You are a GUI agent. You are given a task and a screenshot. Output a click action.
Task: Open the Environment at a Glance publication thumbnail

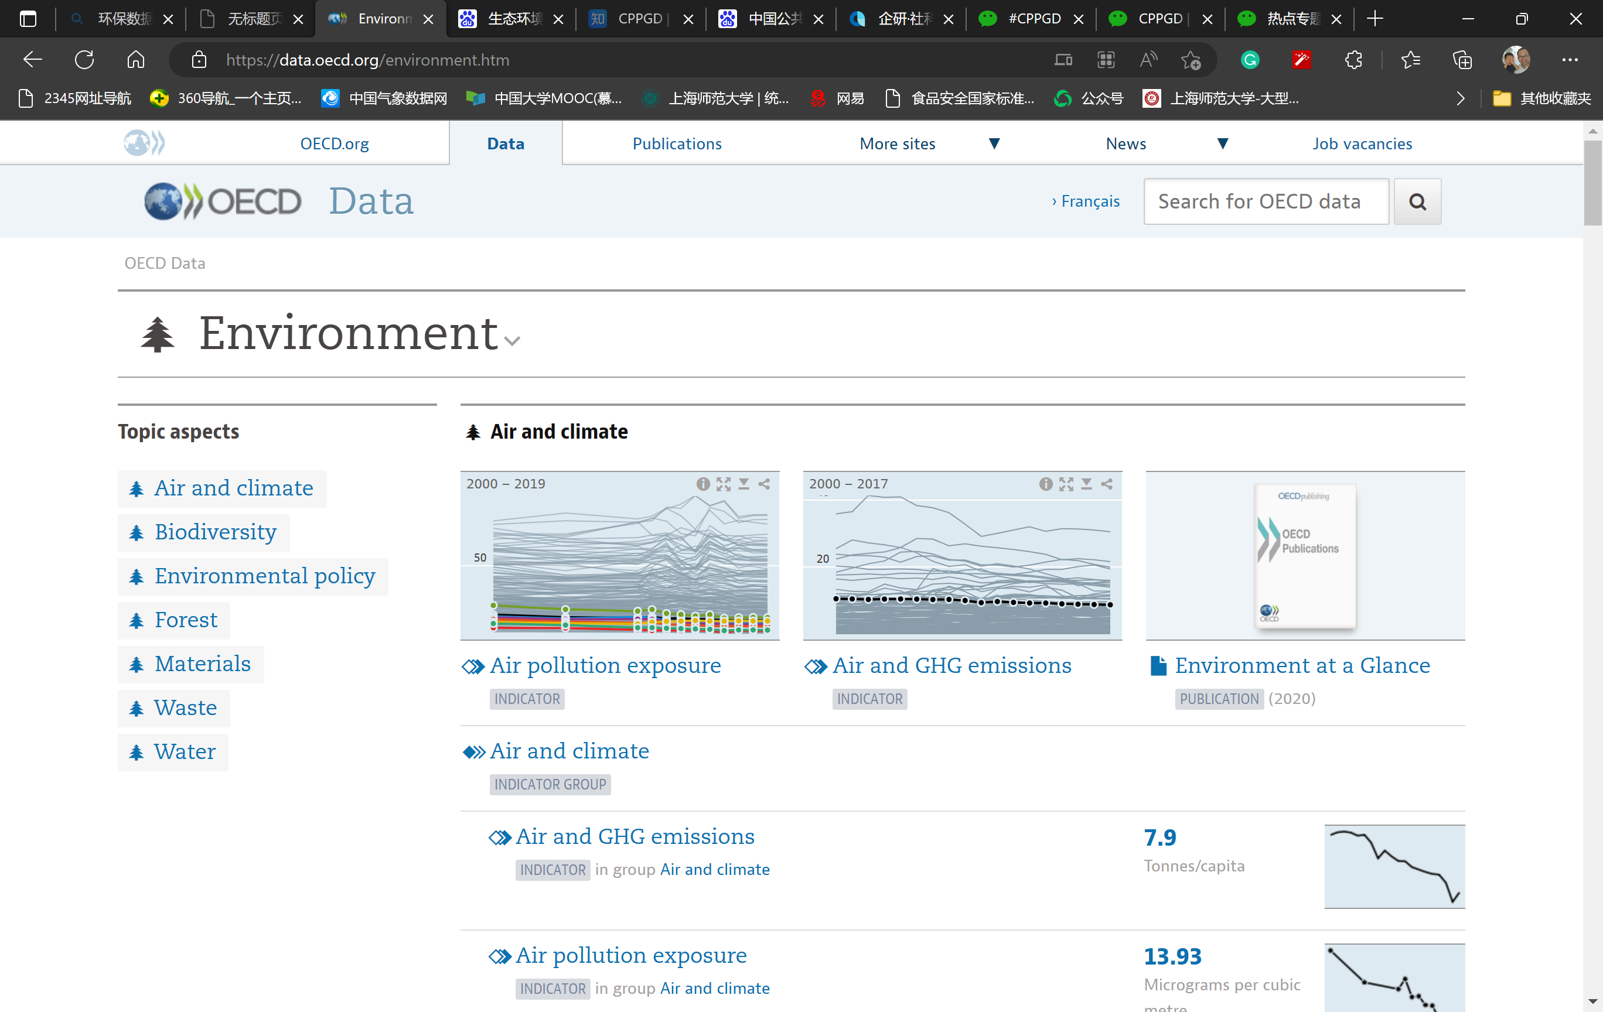[x=1305, y=556]
